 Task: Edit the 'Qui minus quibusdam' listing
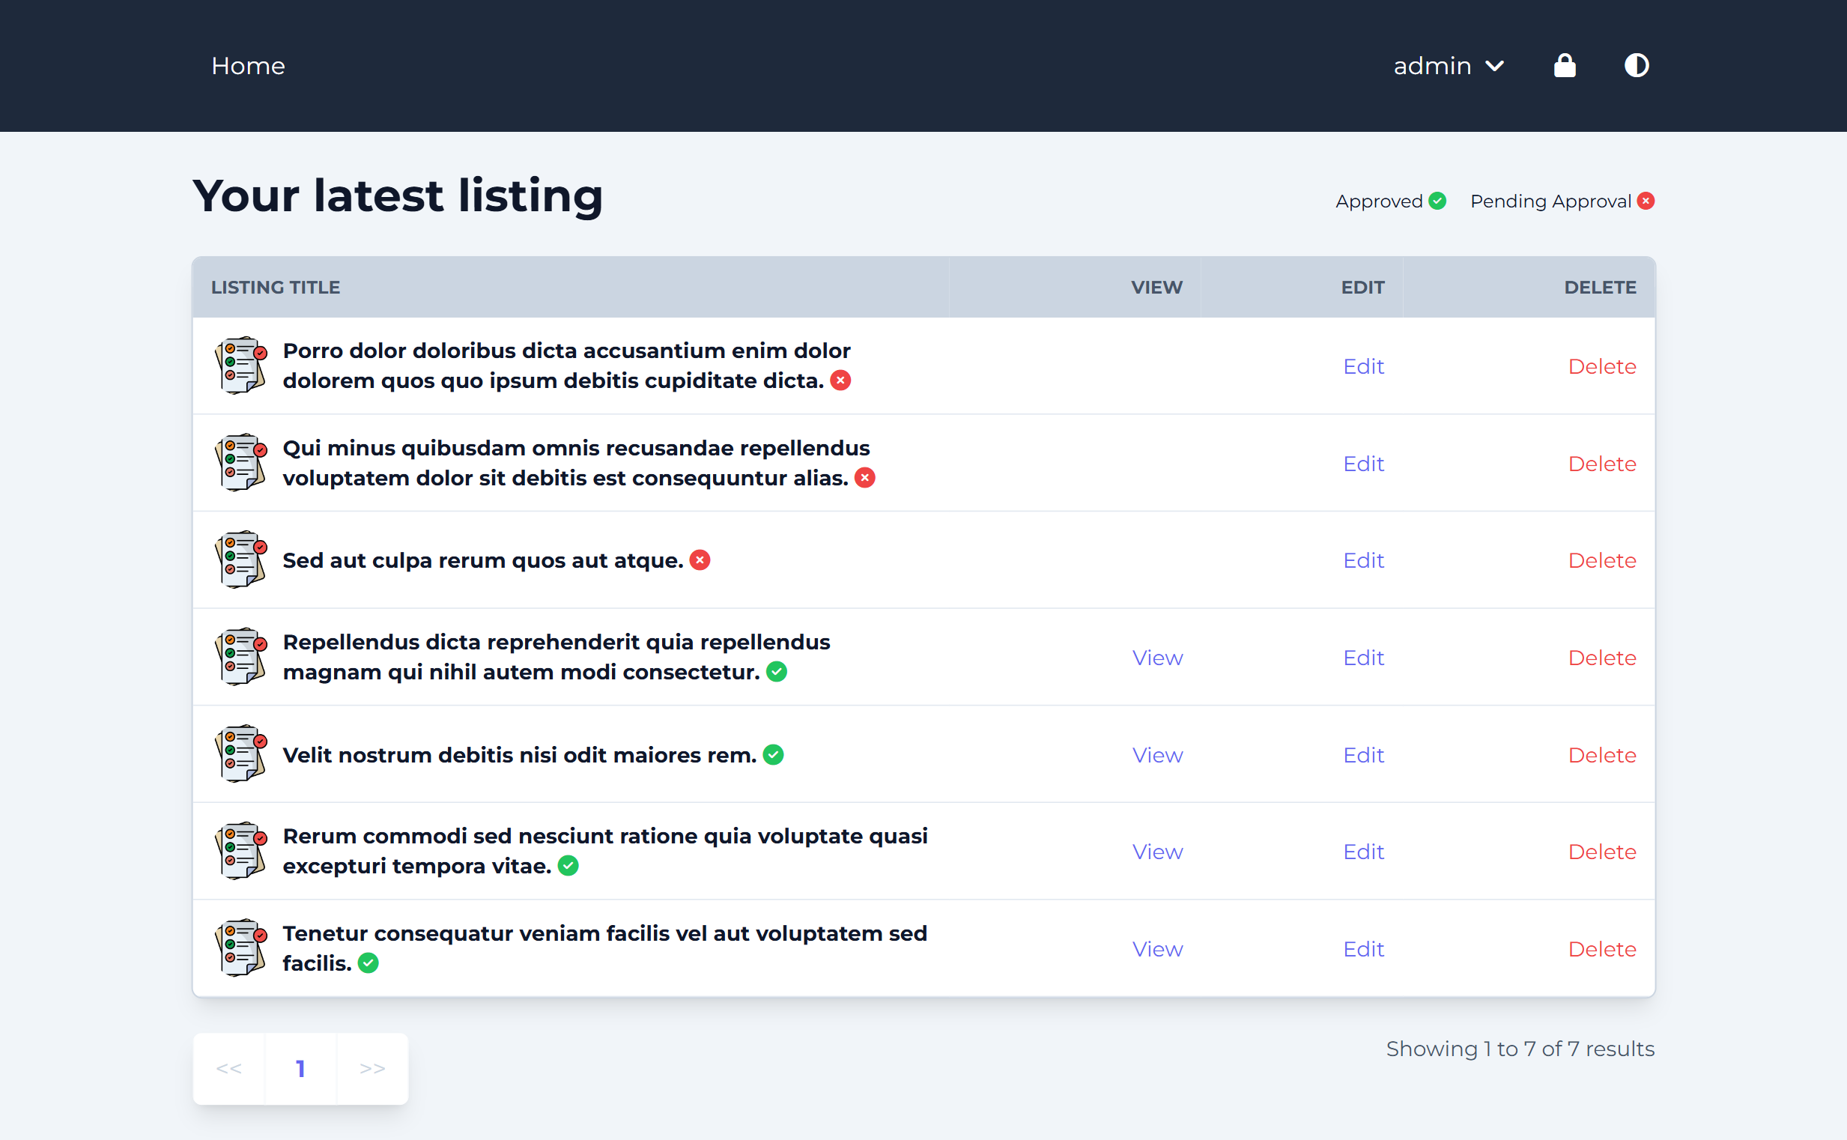[x=1363, y=464]
